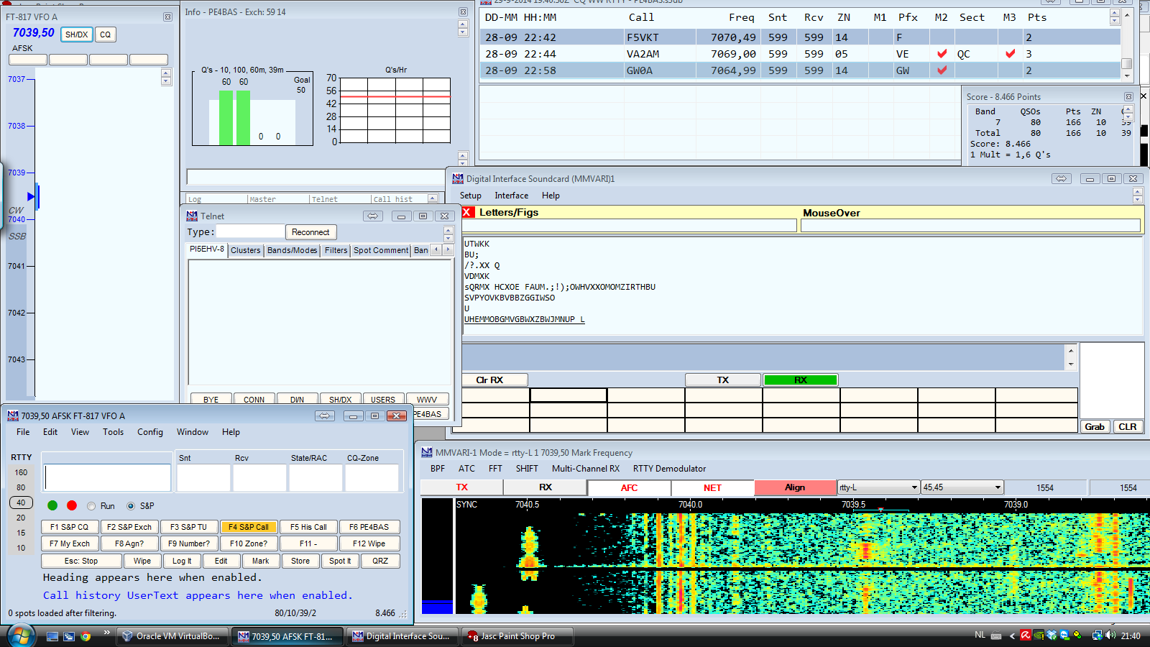This screenshot has height=647, width=1150.
Task: Select the Run radio button
Action: click(91, 506)
